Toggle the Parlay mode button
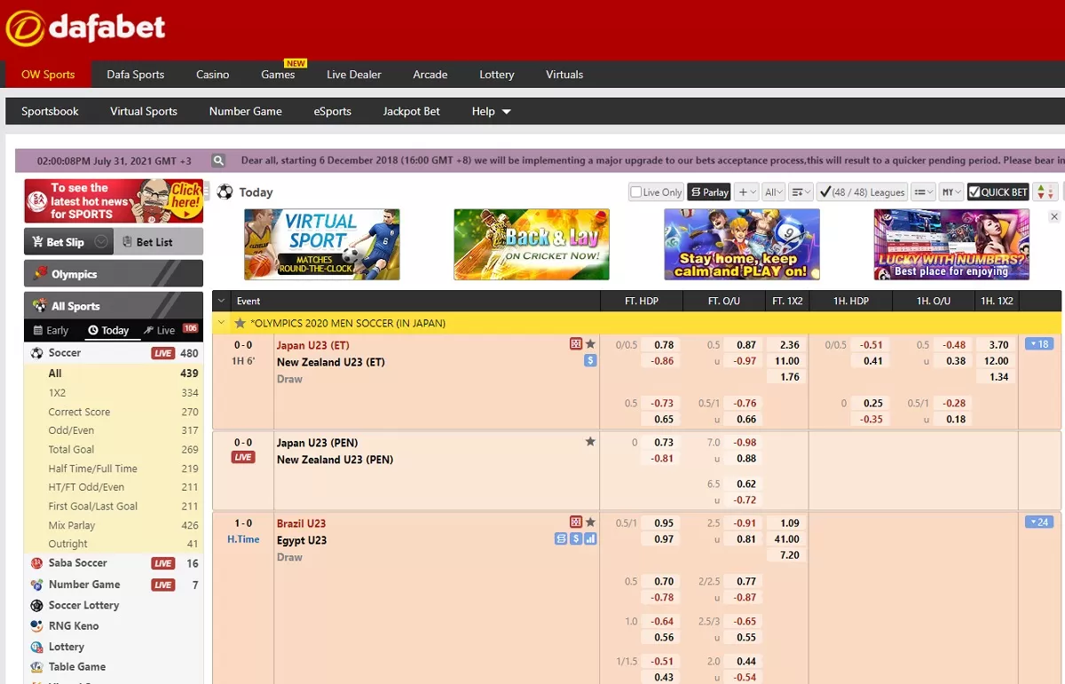The width and height of the screenshot is (1065, 684). (709, 192)
